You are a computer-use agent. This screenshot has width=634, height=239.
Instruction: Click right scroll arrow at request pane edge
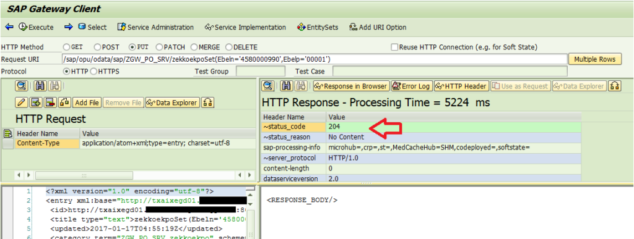pos(250,176)
